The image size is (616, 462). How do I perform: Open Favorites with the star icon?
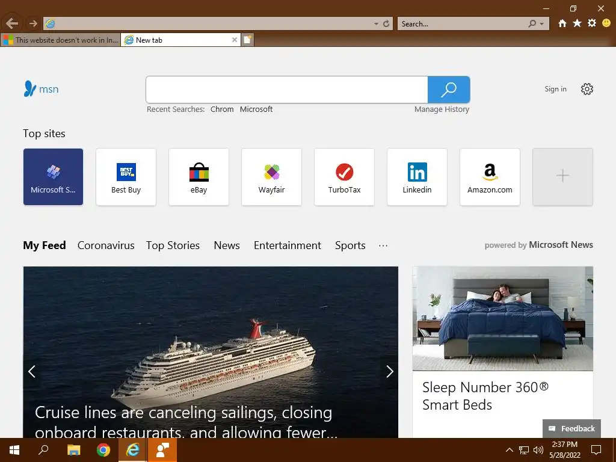pos(577,23)
